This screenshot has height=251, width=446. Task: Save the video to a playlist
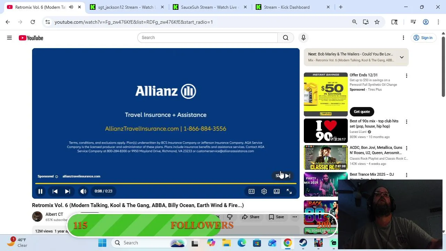(276, 217)
